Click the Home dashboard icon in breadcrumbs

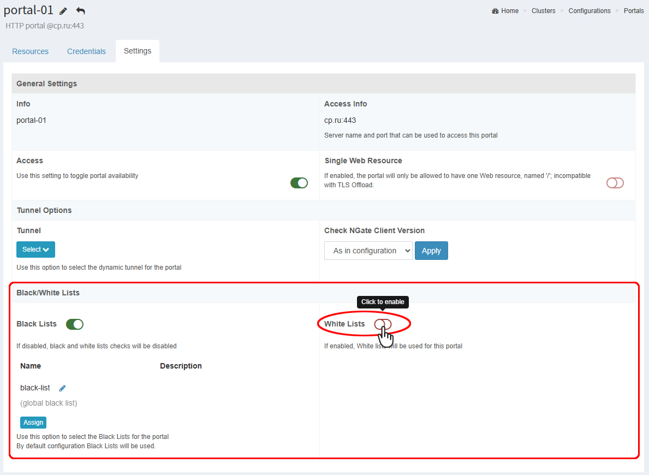click(x=495, y=11)
